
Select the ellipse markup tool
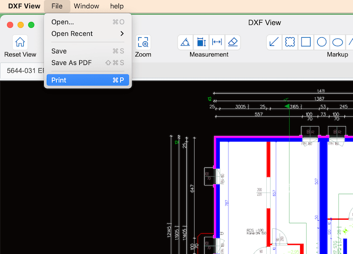click(337, 42)
